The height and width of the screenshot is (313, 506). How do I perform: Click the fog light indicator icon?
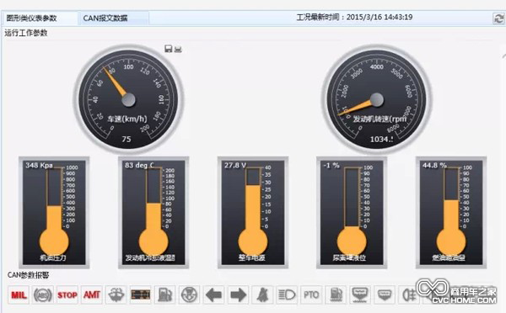coord(409,294)
